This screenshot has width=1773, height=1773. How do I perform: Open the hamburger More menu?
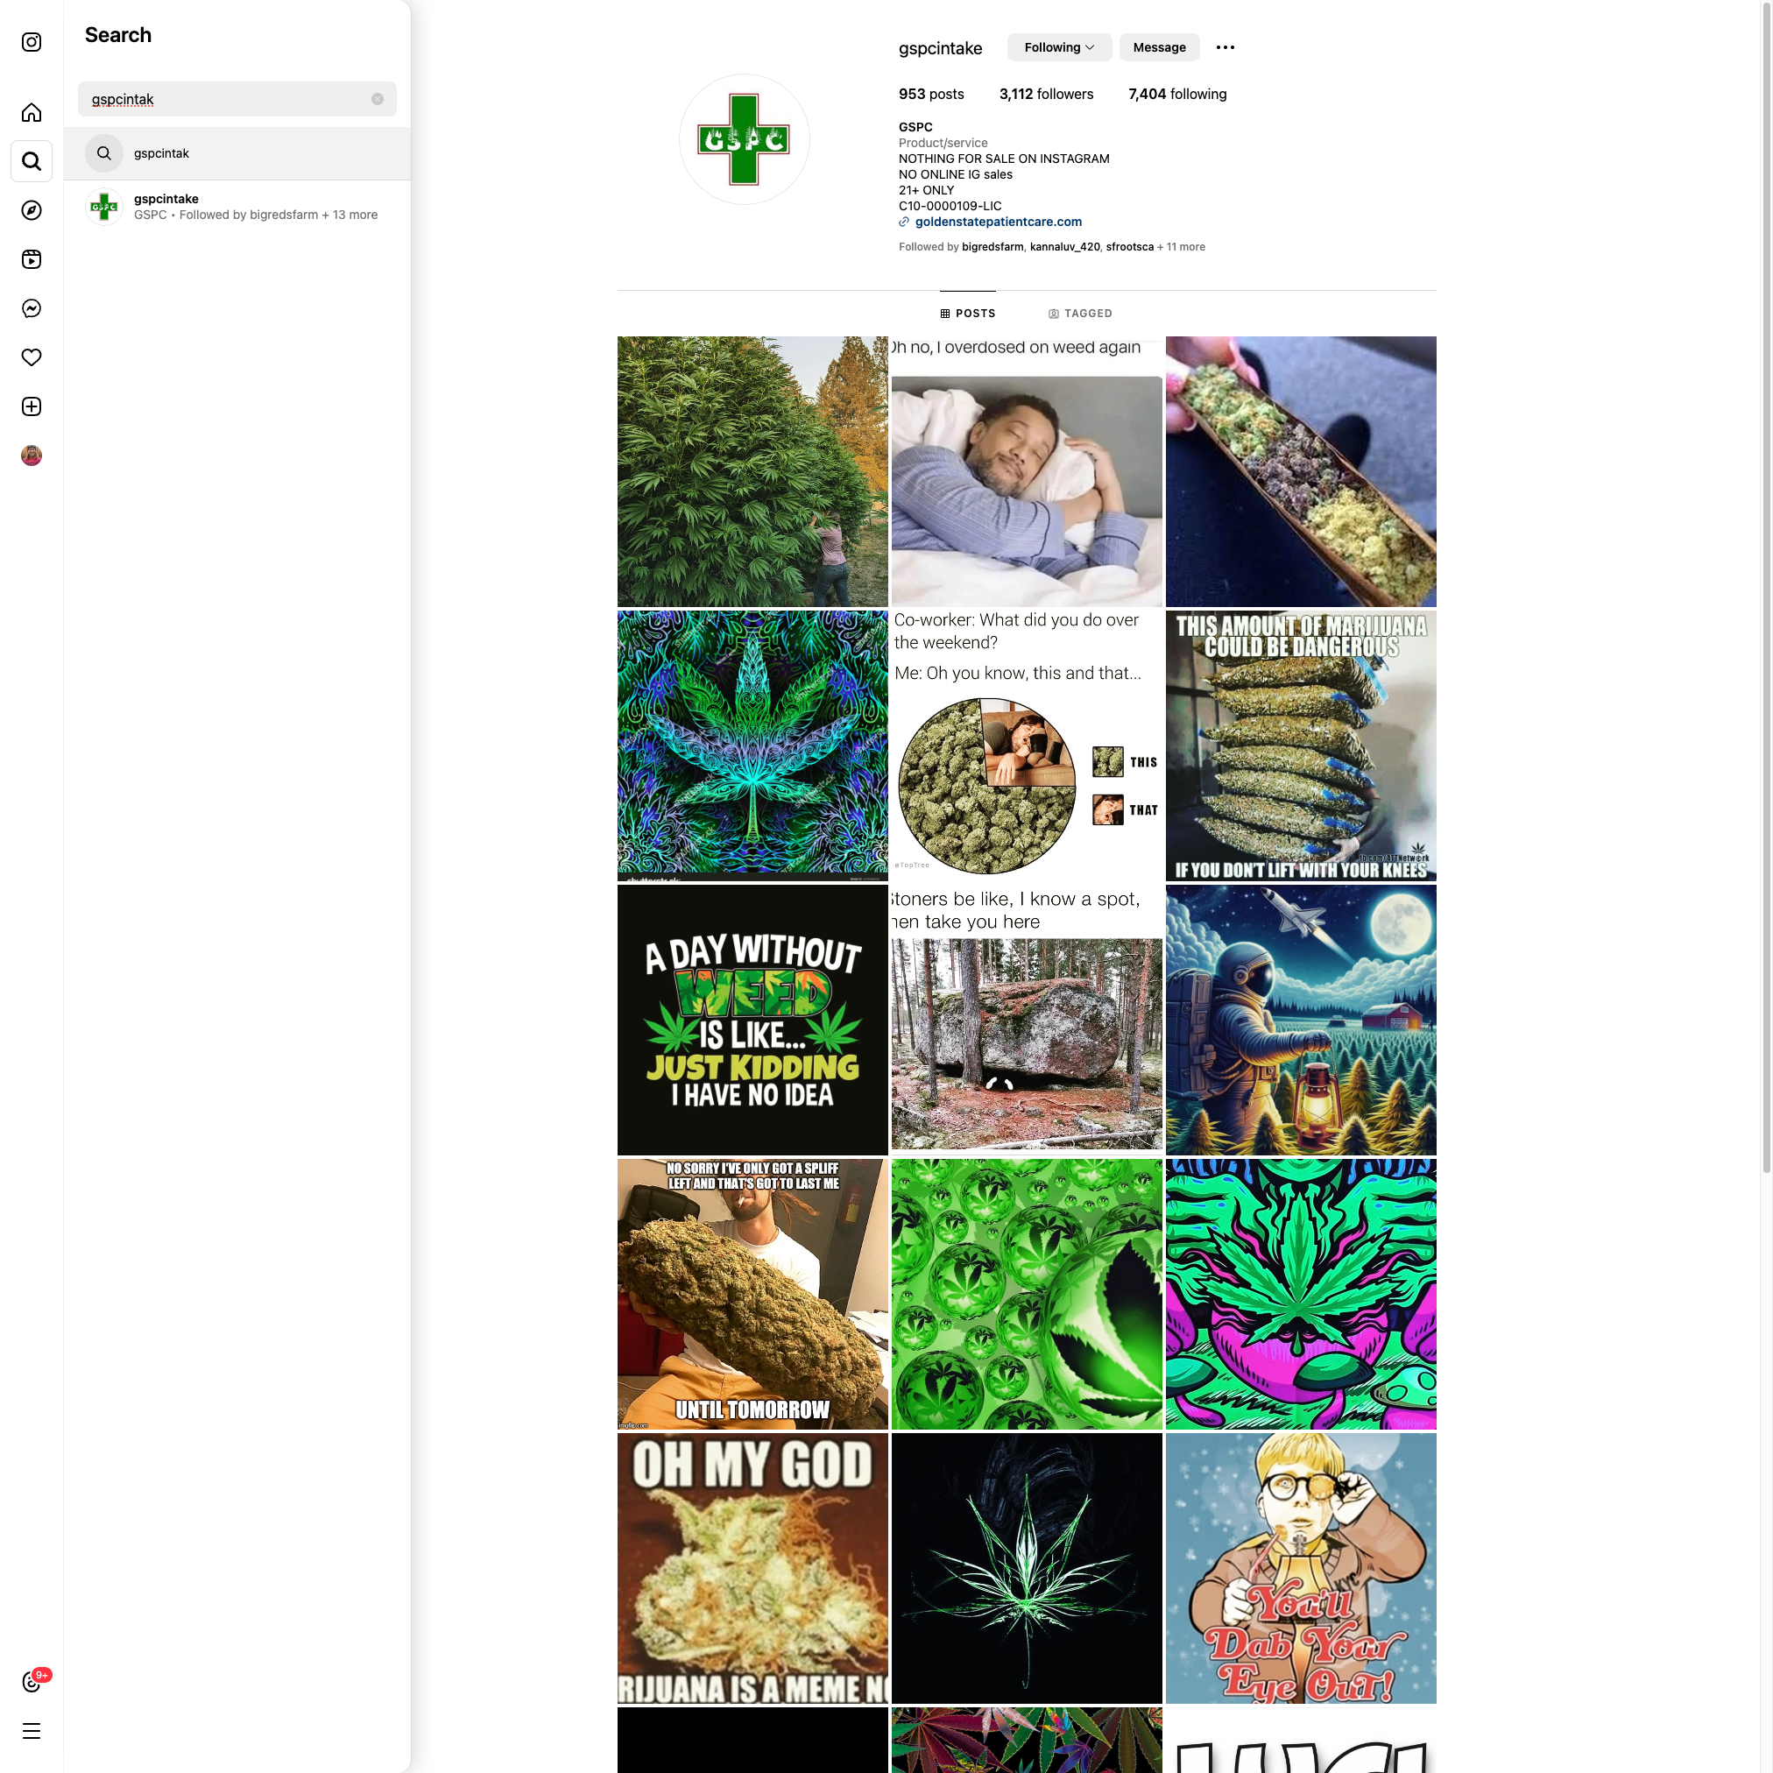click(32, 1732)
